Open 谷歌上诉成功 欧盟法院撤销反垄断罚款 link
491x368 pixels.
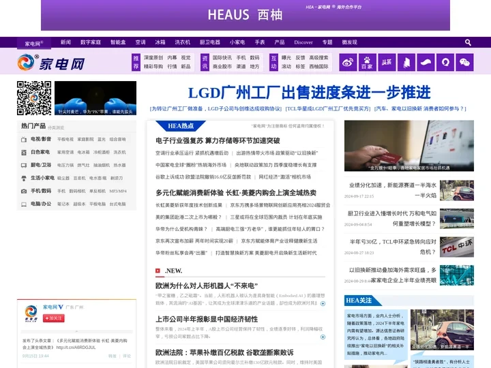coord(203,177)
